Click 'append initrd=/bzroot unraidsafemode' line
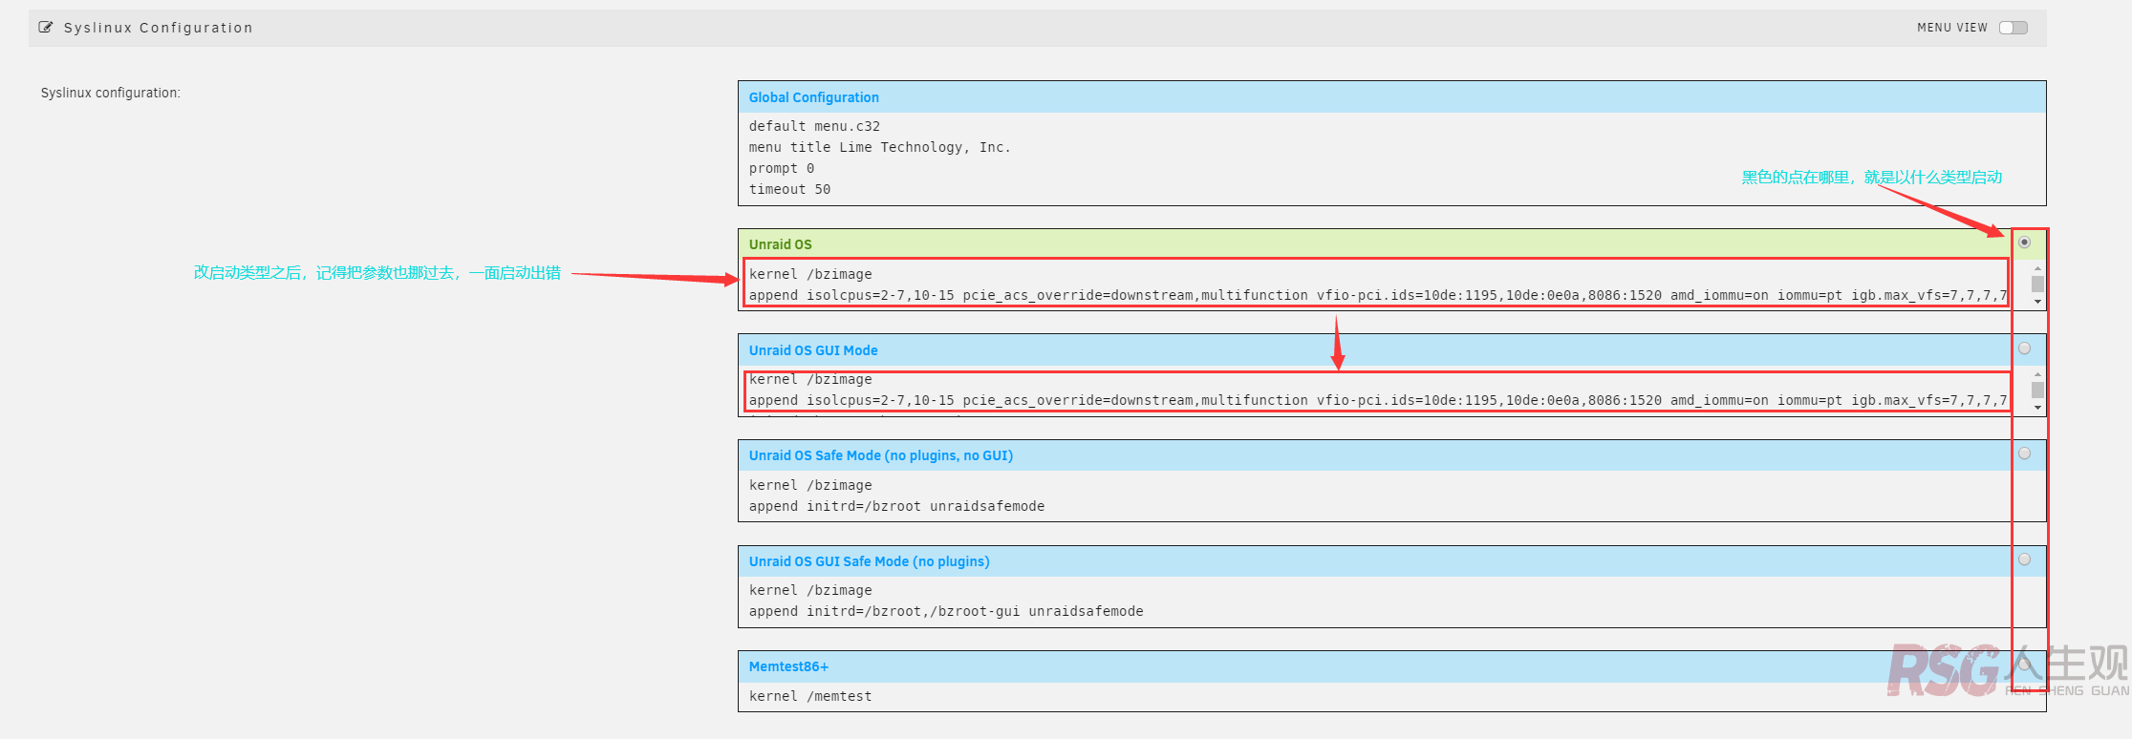Viewport: 2132px width, 739px height. [896, 506]
